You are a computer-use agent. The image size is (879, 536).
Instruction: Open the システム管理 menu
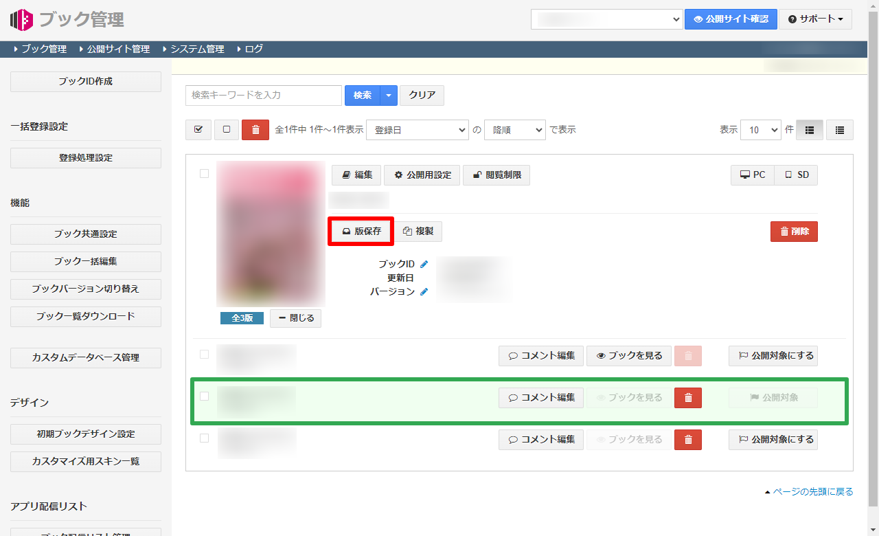click(x=197, y=49)
